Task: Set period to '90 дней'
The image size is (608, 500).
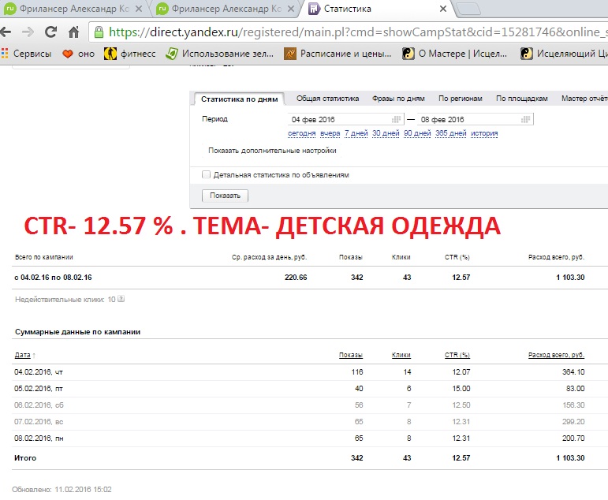Action: 417,133
